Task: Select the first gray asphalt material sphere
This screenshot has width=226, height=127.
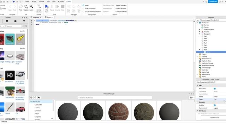Action: click(x=67, y=111)
